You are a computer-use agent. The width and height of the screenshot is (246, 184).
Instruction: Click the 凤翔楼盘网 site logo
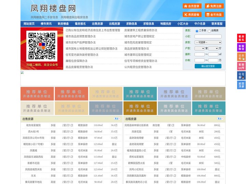click(53, 8)
